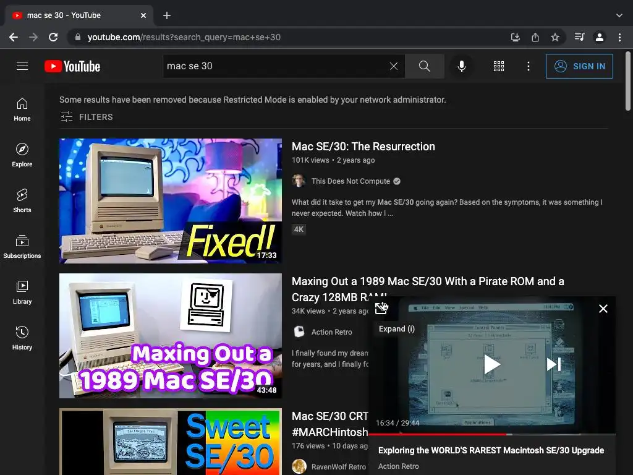Skip to next video in miniplayer
Viewport: 633px width, 475px height.
pyautogui.click(x=553, y=364)
